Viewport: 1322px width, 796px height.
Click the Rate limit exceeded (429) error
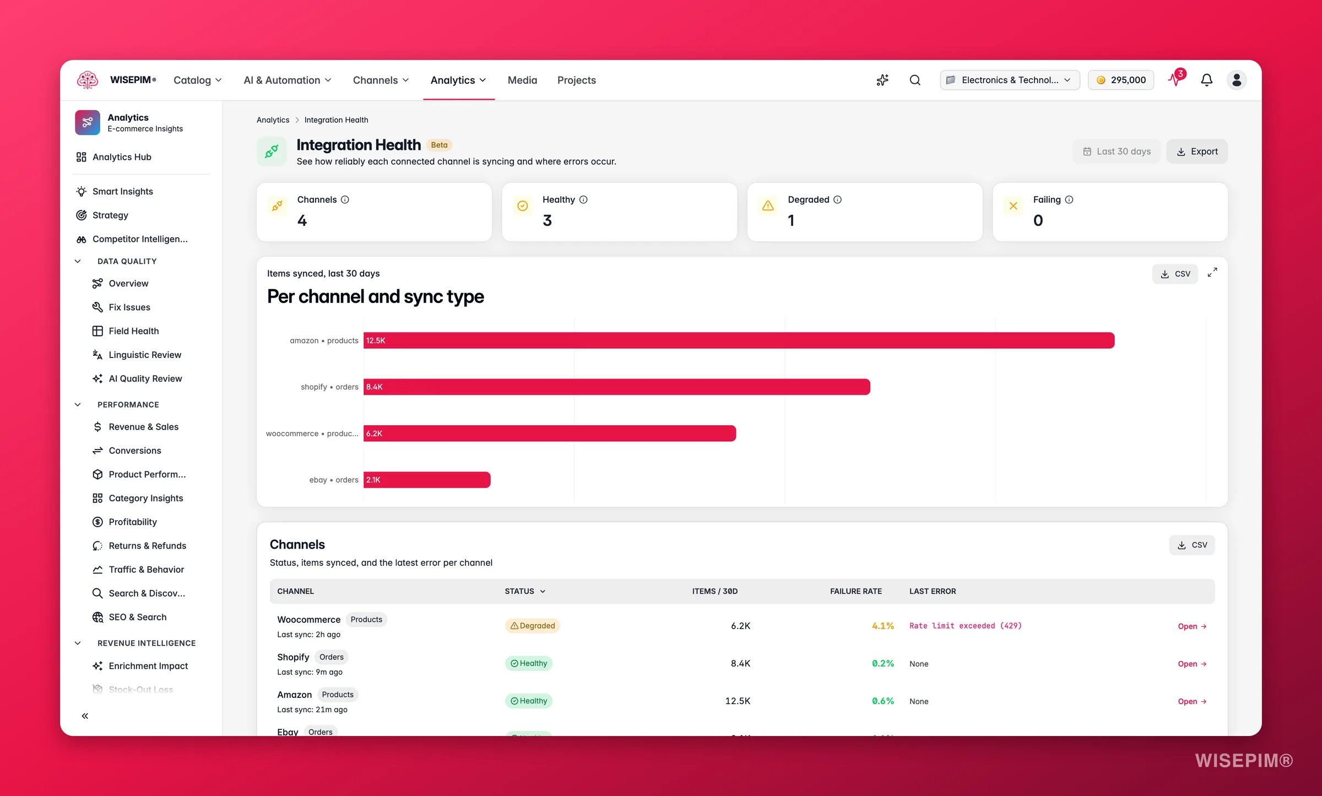pyautogui.click(x=965, y=626)
